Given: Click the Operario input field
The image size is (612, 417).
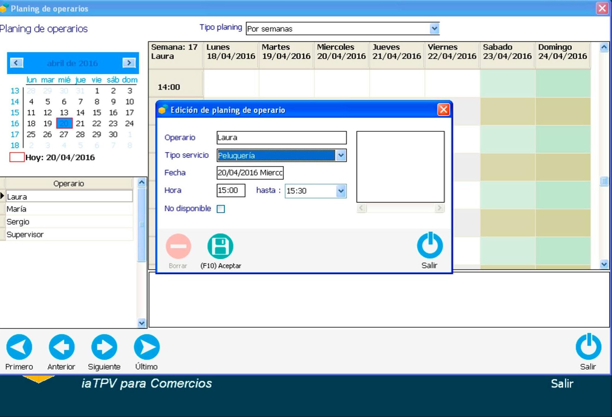Looking at the screenshot, I should [x=281, y=138].
